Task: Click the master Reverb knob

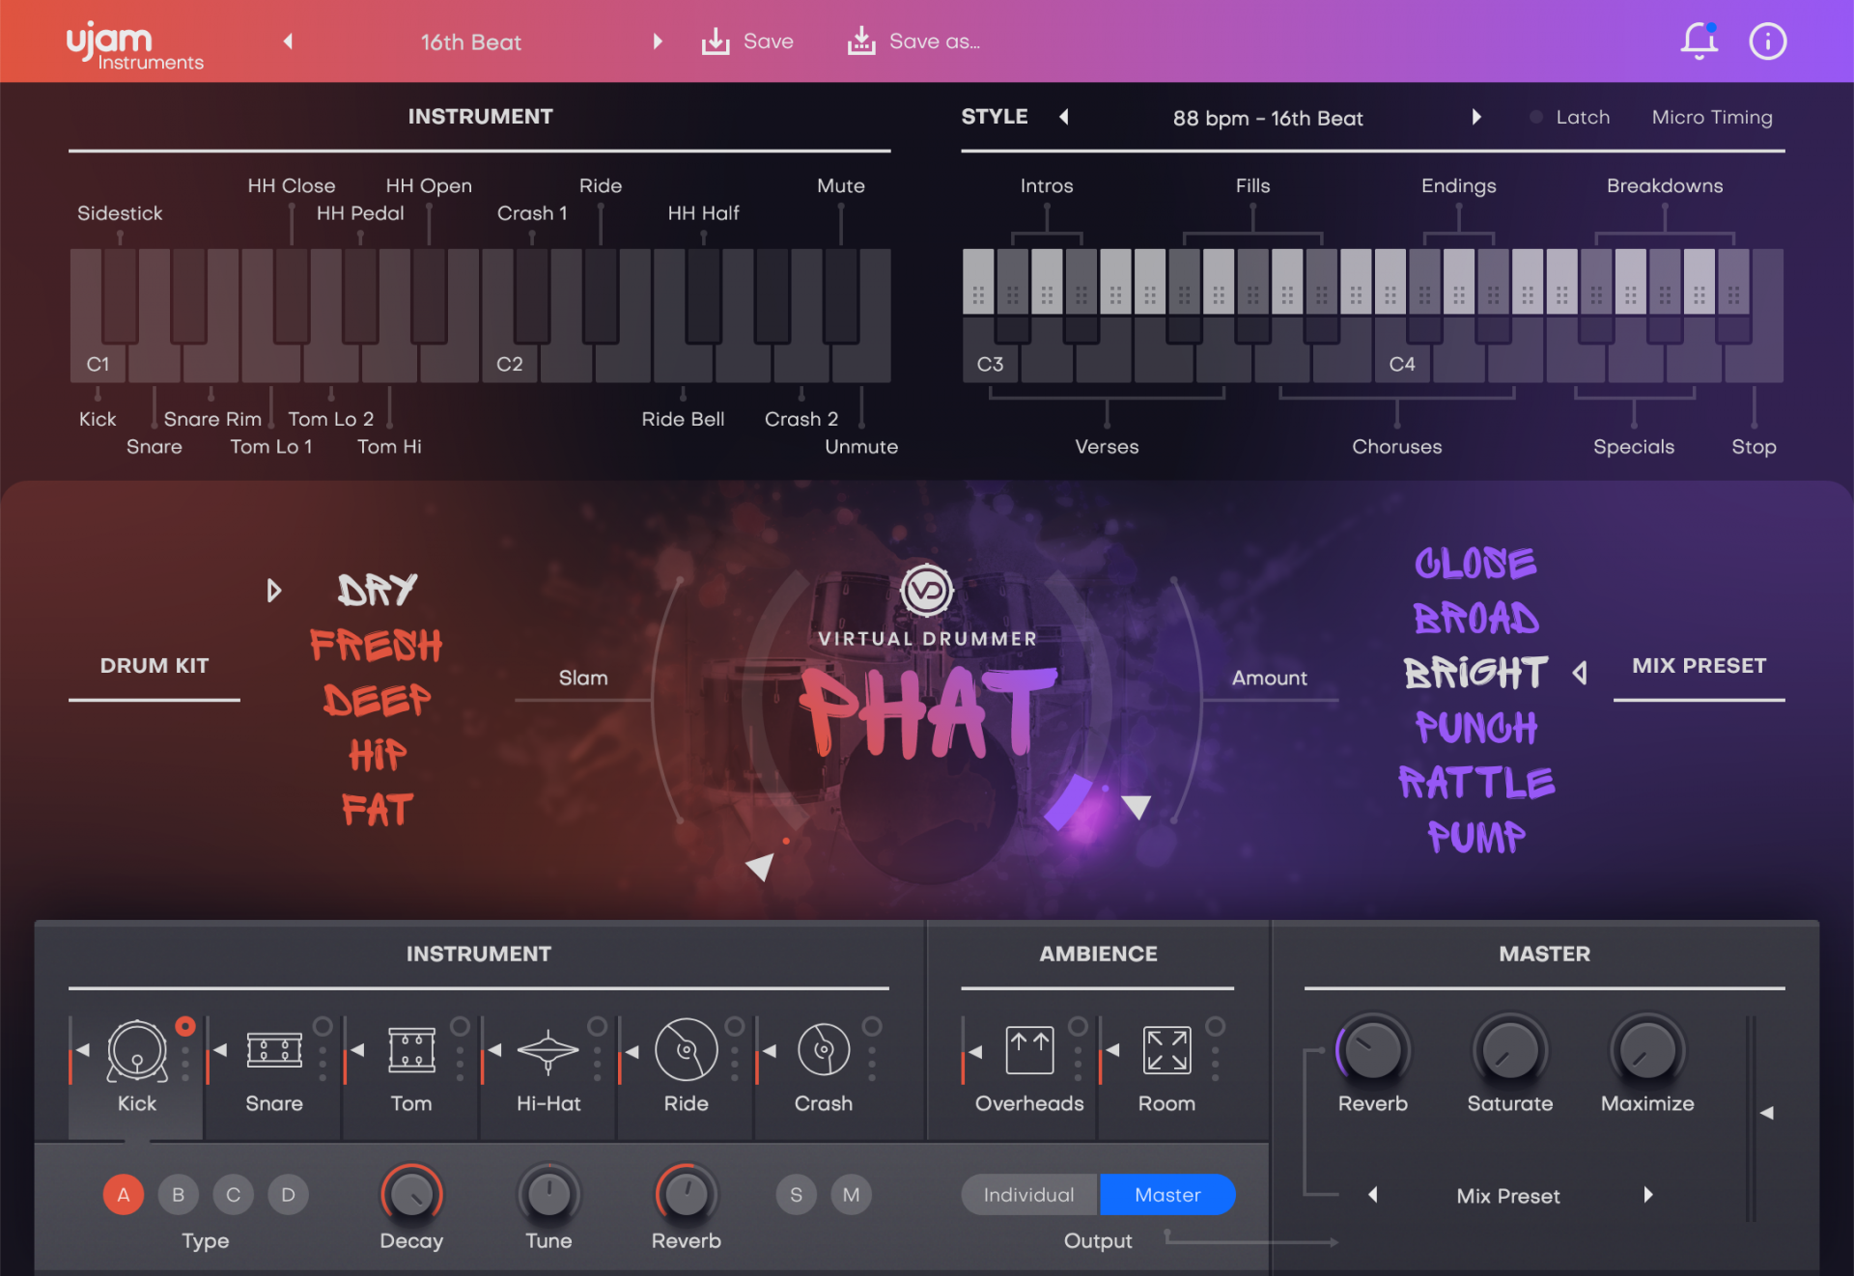Action: [x=1372, y=1050]
